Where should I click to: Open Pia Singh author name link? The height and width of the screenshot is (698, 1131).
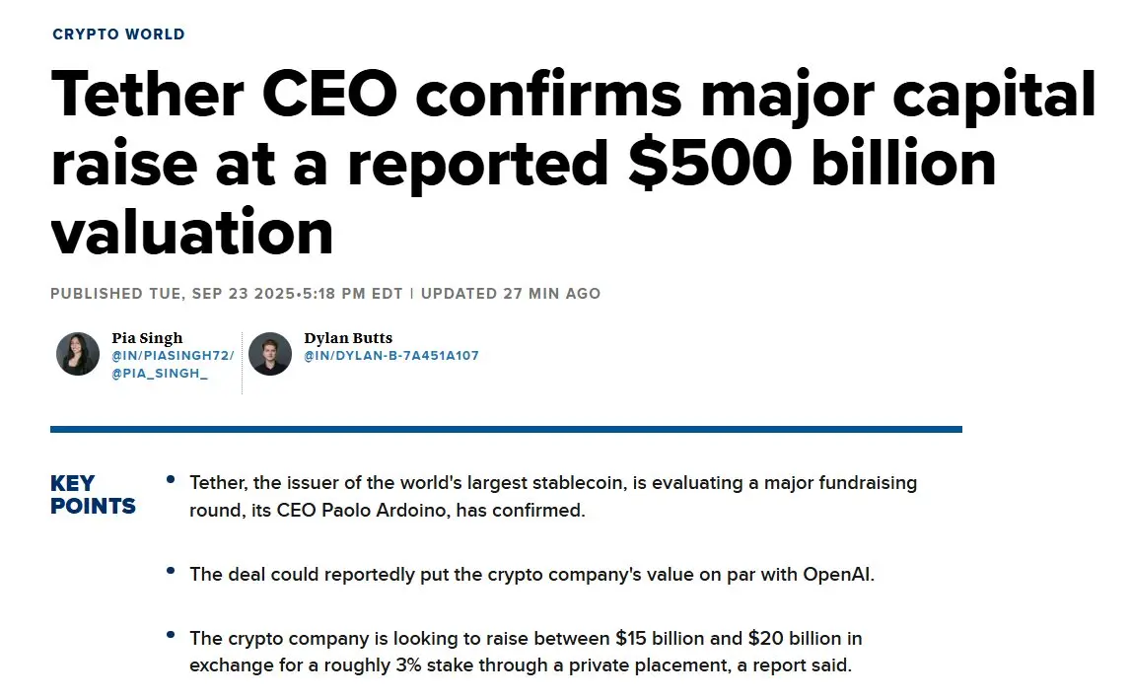click(x=147, y=337)
